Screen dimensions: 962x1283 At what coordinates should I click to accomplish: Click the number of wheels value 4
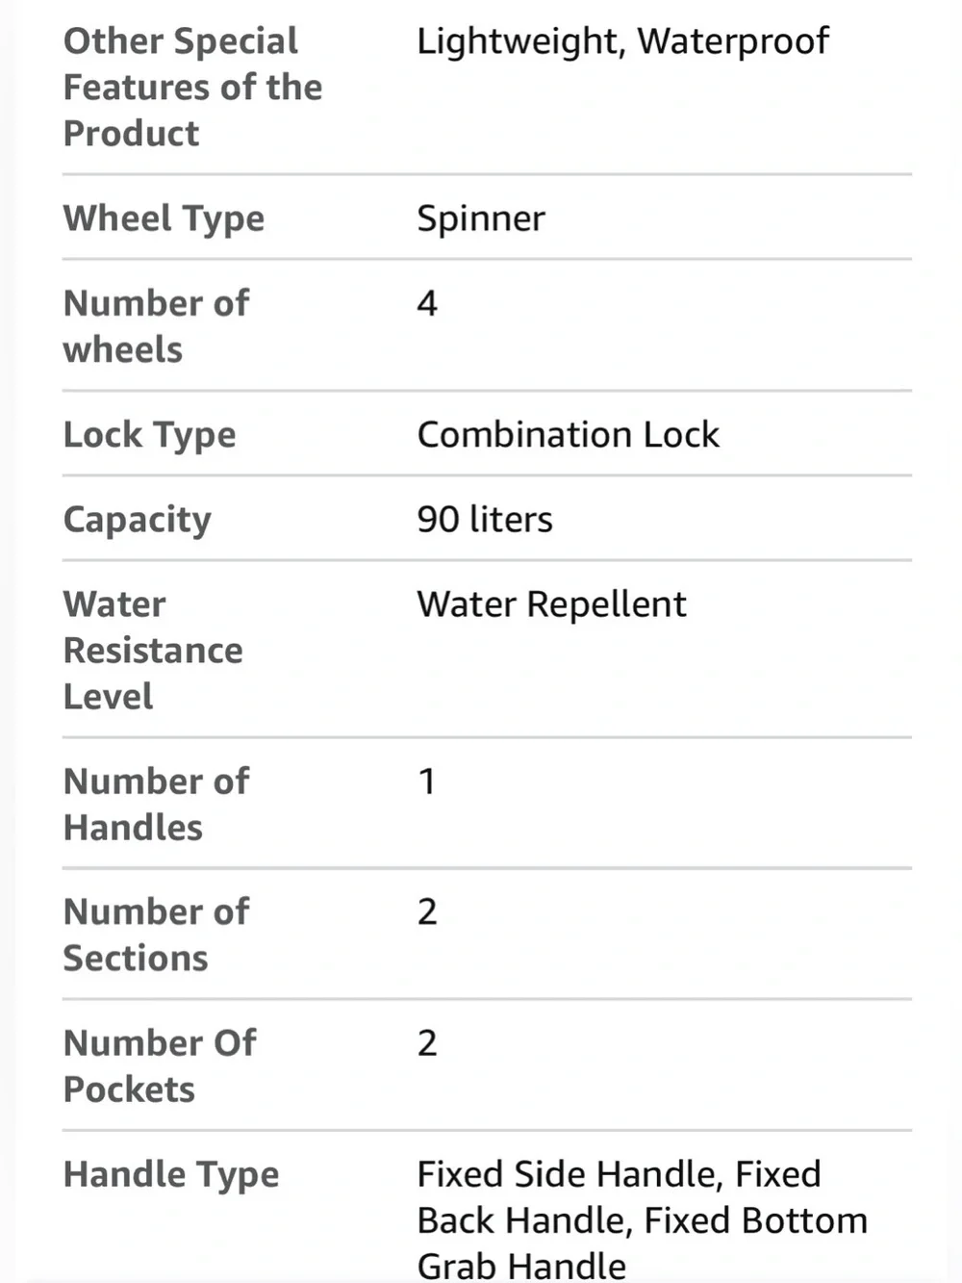pyautogui.click(x=427, y=303)
